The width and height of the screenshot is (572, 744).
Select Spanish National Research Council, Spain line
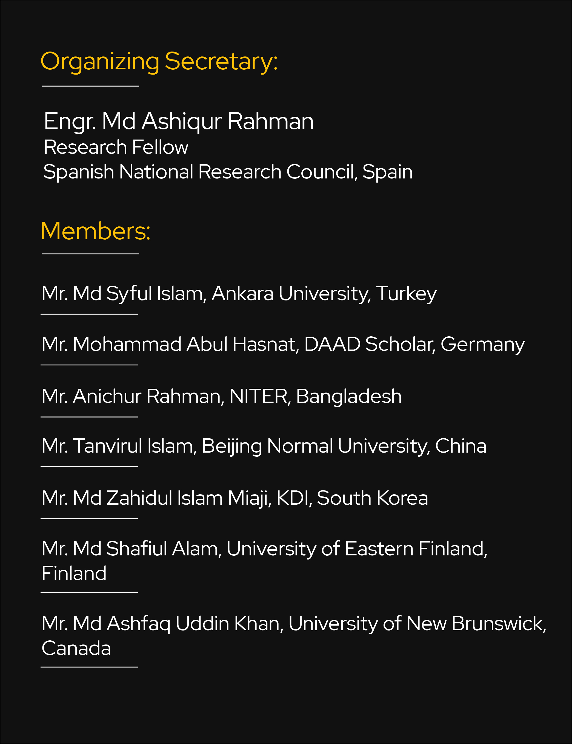pyautogui.click(x=228, y=172)
